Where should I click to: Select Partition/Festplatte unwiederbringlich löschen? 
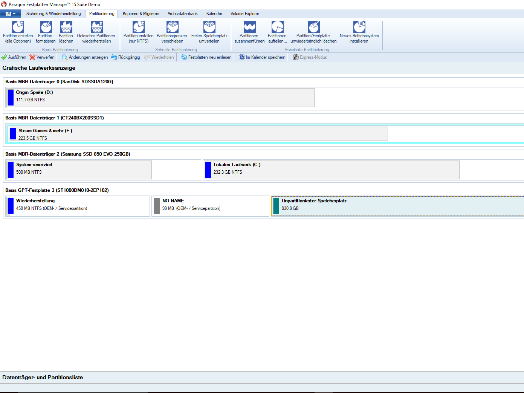[313, 32]
